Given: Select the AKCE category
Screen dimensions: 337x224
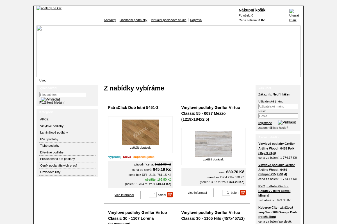Looking at the screenshot, I should [67, 119].
